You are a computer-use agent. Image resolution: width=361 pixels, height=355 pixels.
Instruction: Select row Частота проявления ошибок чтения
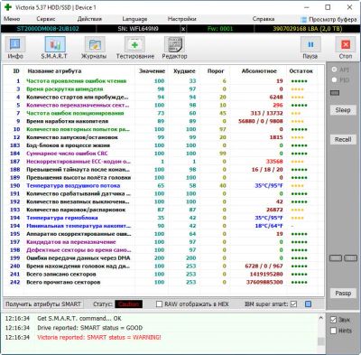pyautogui.click(x=164, y=81)
